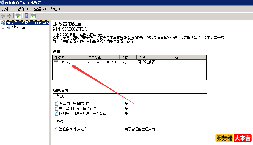Open the 文件(F) menu
The image size is (253, 145).
[8, 9]
